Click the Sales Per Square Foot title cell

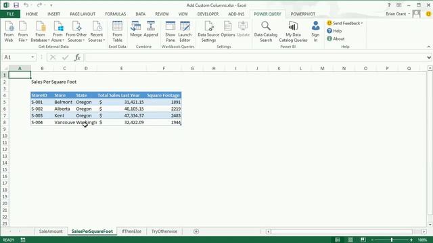(54, 82)
